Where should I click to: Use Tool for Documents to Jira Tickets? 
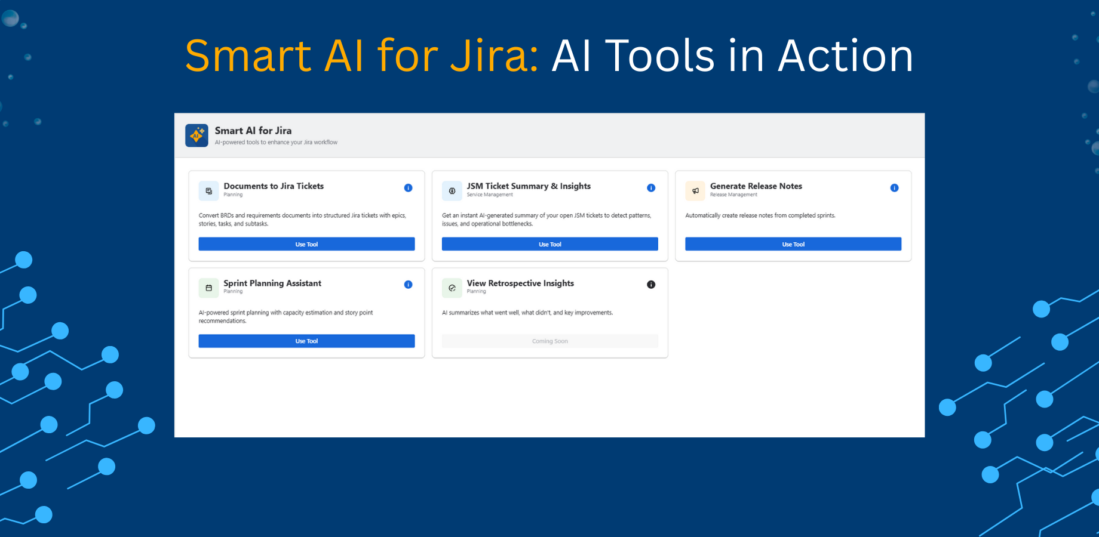306,244
